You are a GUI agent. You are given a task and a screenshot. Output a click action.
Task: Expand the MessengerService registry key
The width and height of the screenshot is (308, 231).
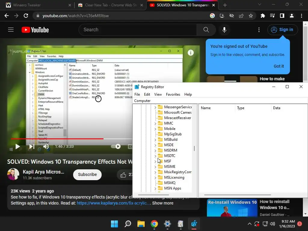[x=155, y=107]
